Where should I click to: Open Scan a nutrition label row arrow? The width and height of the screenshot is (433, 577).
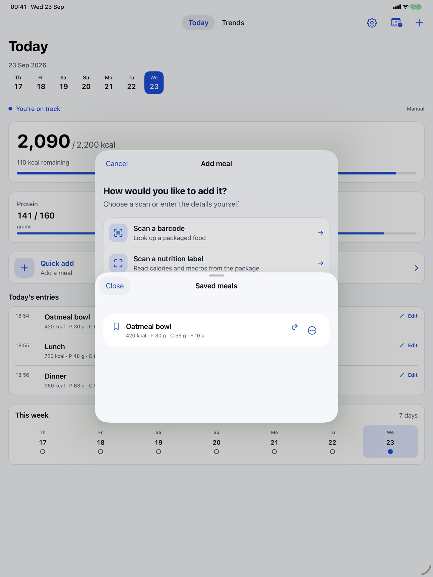[321, 263]
